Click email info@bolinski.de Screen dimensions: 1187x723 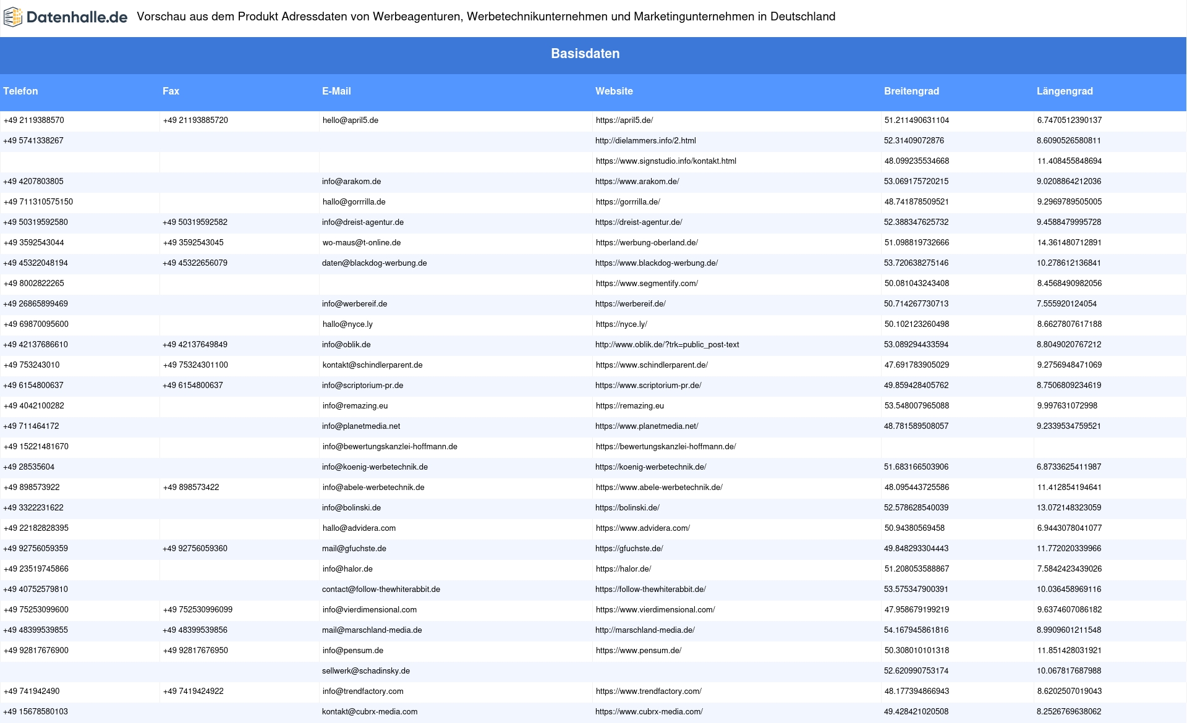[351, 508]
